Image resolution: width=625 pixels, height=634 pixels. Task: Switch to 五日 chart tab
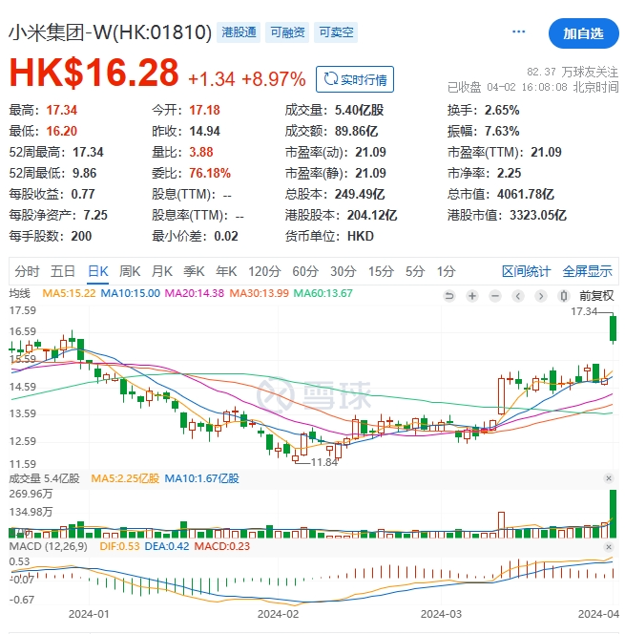pos(63,271)
